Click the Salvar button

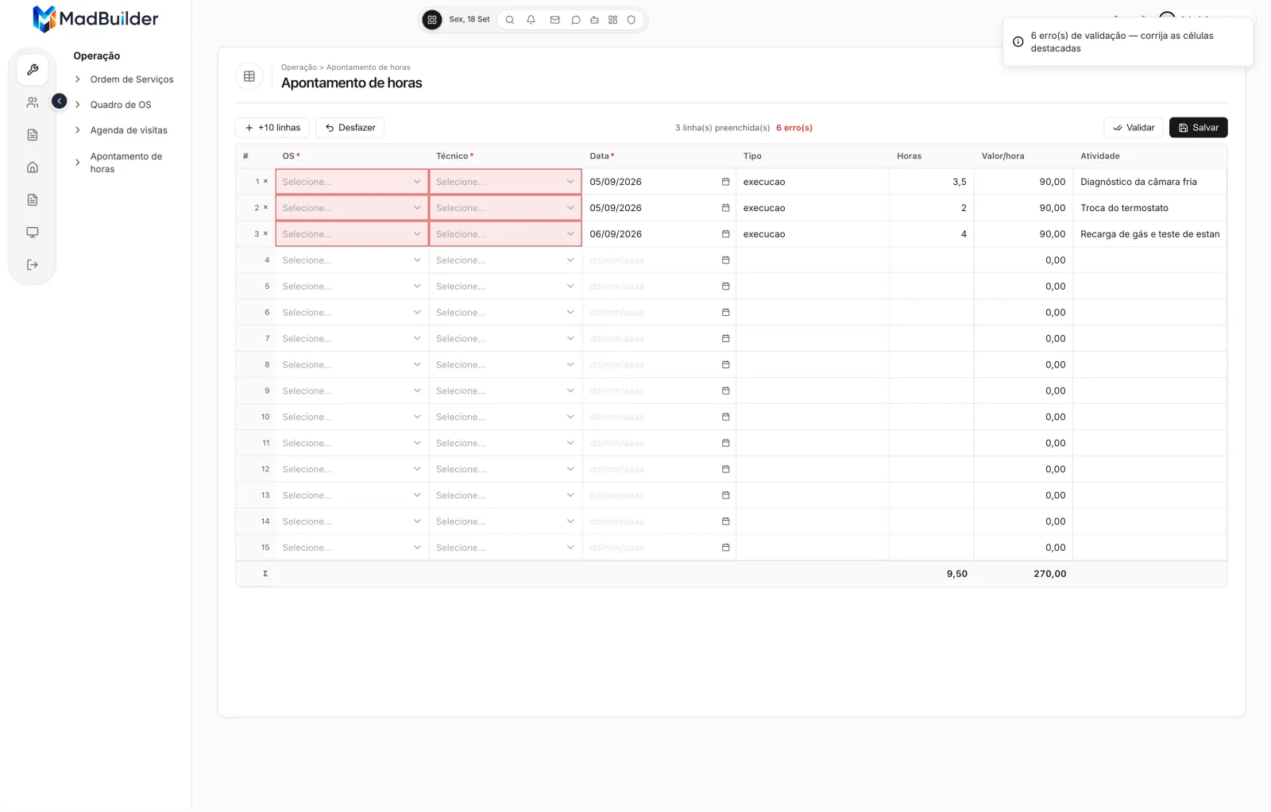click(1198, 128)
